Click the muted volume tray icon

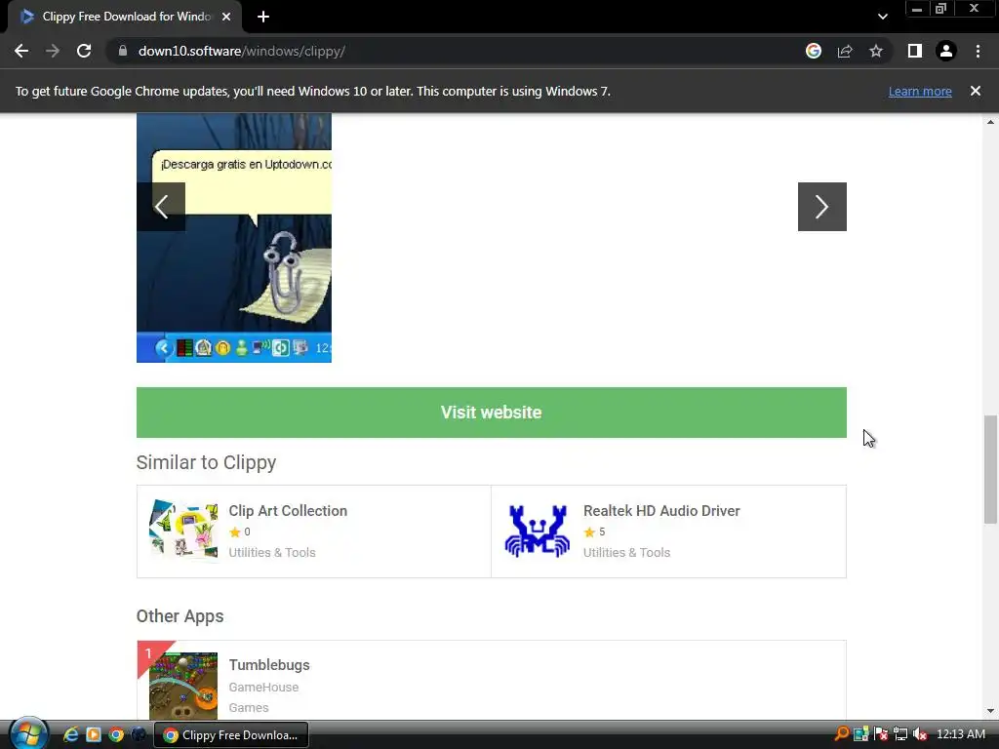pos(919,733)
